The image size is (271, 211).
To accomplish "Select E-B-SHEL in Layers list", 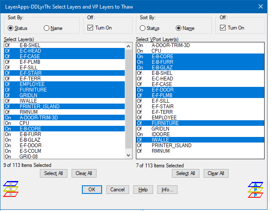I will [x=64, y=45].
